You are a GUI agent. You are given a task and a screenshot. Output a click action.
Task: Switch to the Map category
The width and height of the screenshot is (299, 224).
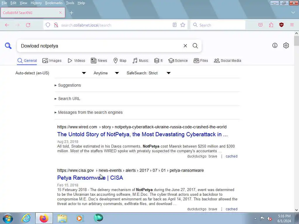click(x=120, y=61)
